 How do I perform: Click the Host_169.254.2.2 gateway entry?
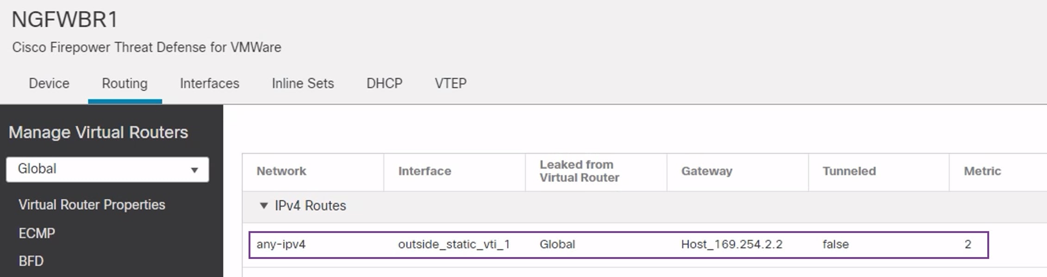733,244
